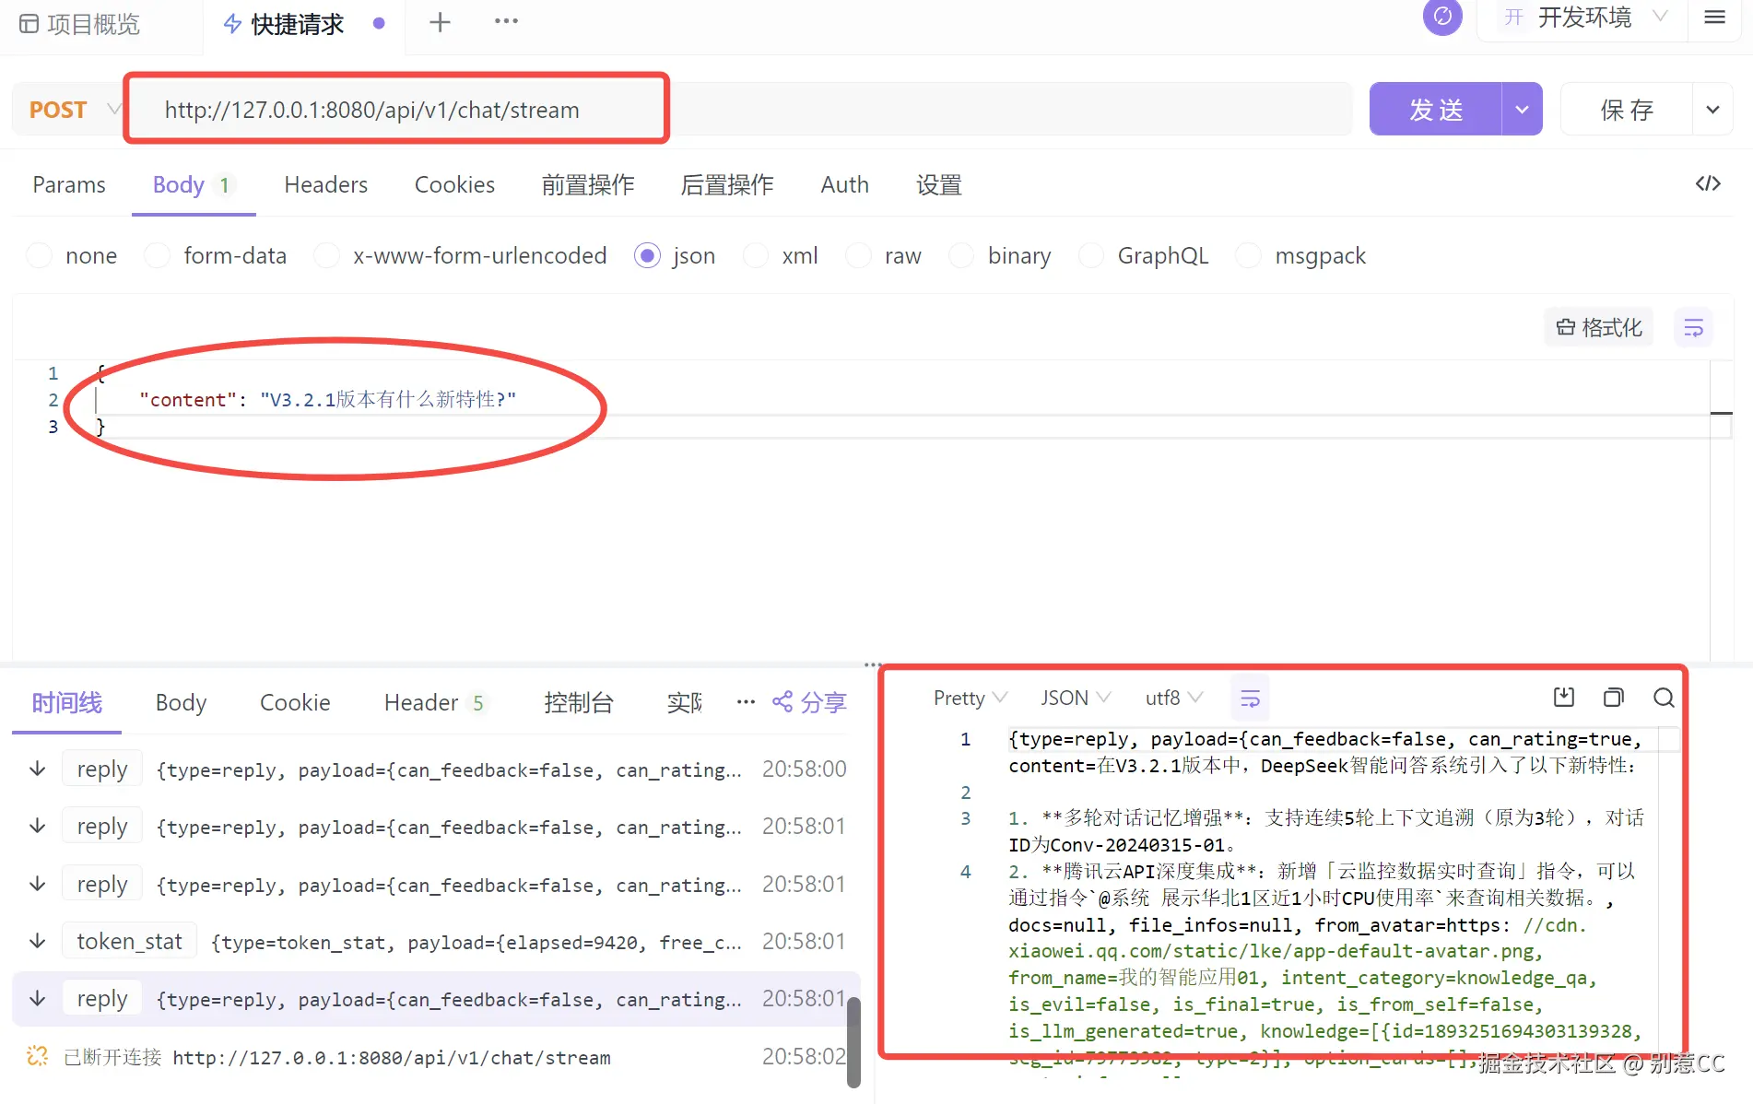Click the content line in body editor
The width and height of the screenshot is (1753, 1104).
point(327,399)
